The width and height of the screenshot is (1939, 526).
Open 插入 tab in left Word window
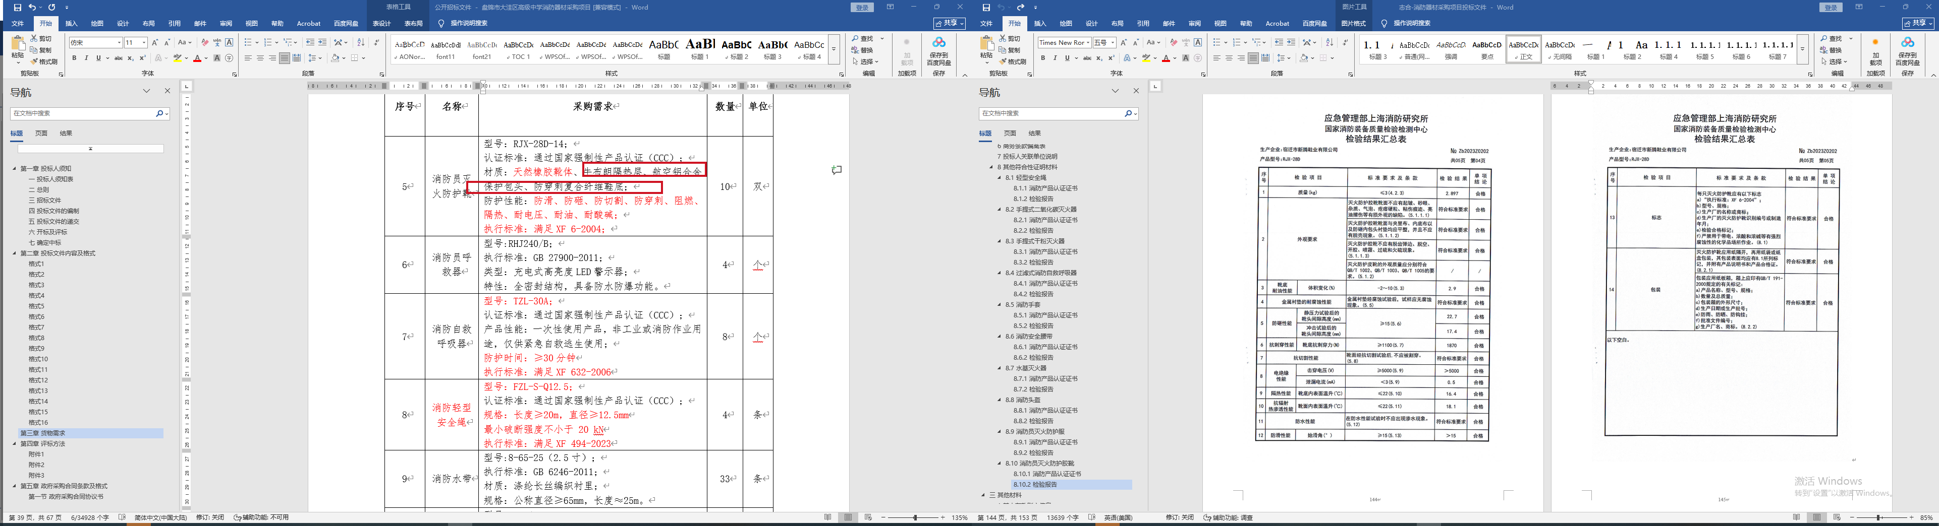point(72,23)
